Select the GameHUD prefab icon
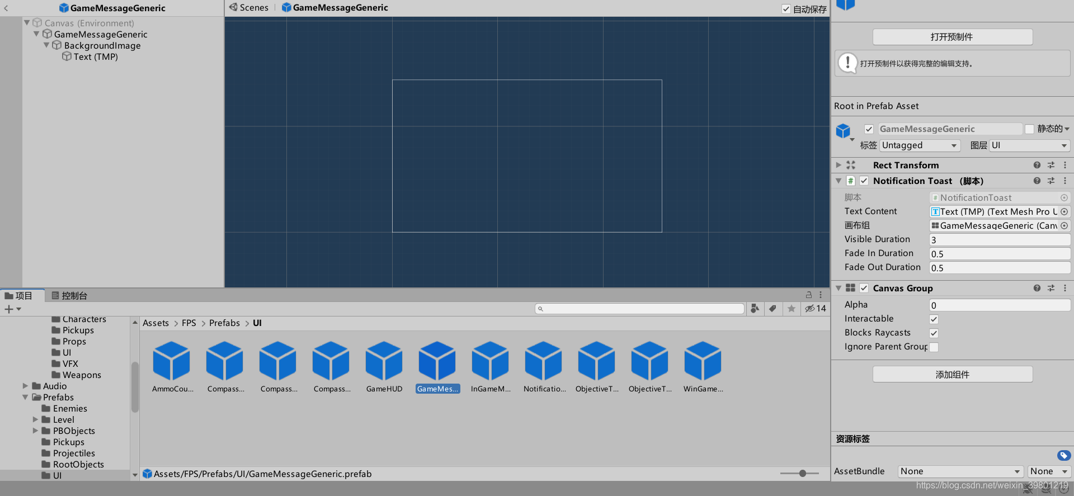 coord(384,361)
